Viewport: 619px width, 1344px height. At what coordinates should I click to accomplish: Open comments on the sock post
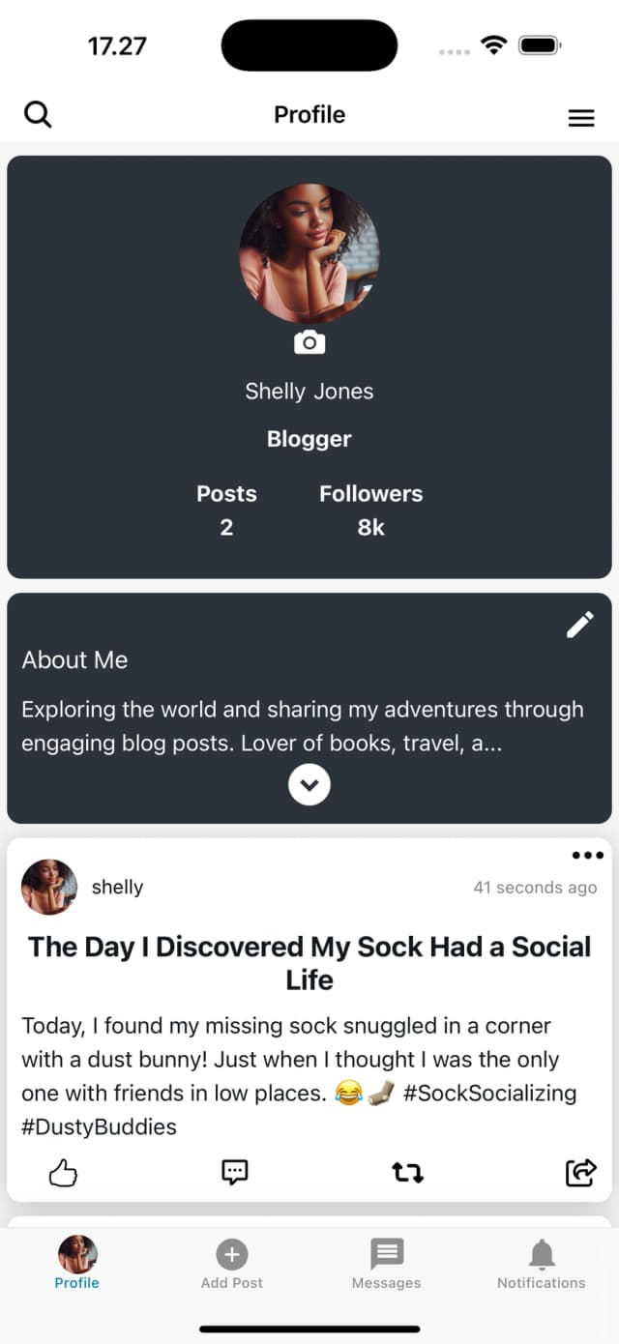[x=235, y=1173]
